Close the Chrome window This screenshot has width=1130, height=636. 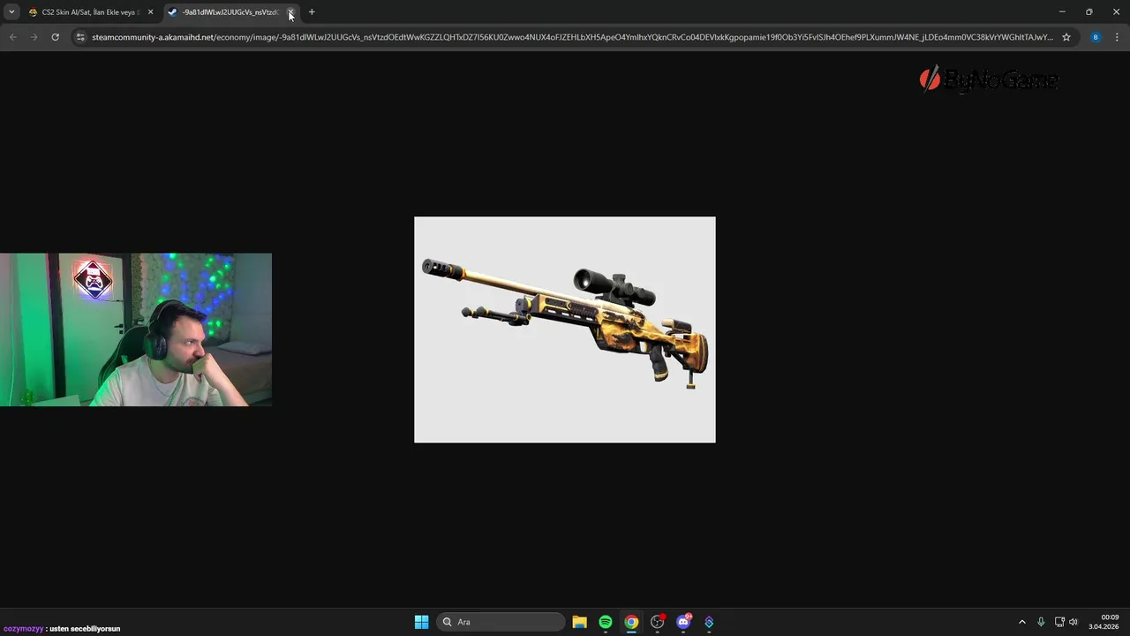[1116, 11]
